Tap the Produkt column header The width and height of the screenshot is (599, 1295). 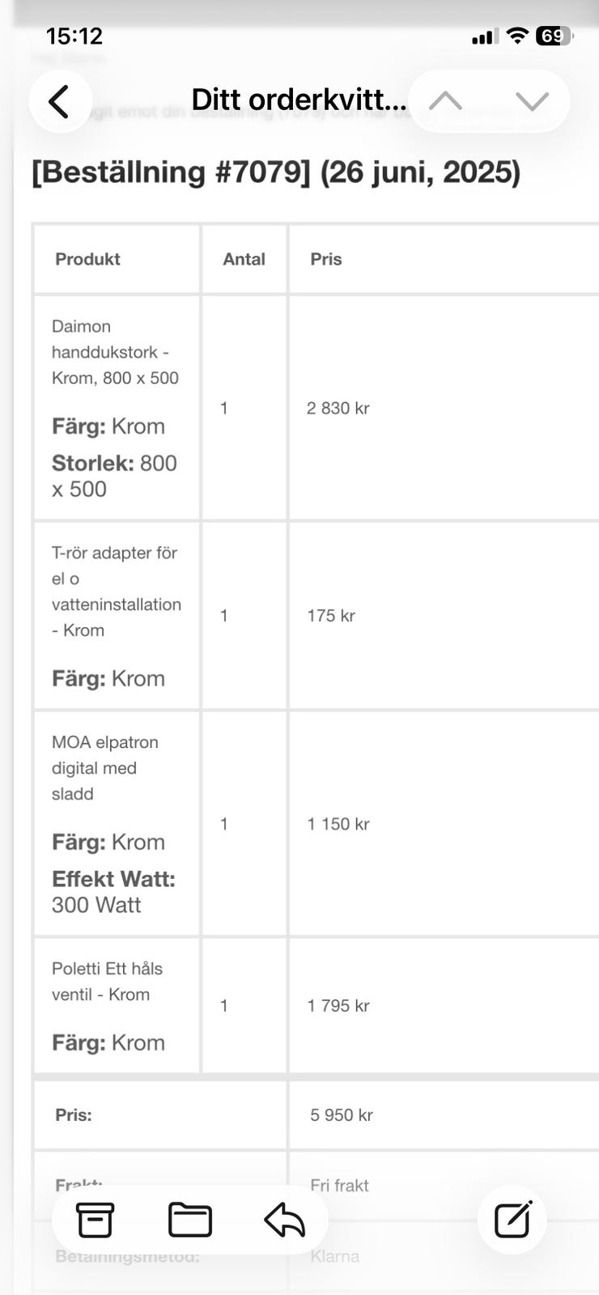(x=87, y=259)
